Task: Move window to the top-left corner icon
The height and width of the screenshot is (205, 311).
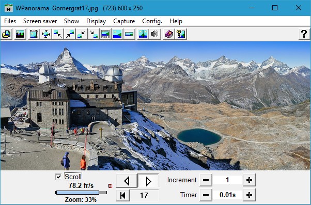Action: click(x=58, y=34)
